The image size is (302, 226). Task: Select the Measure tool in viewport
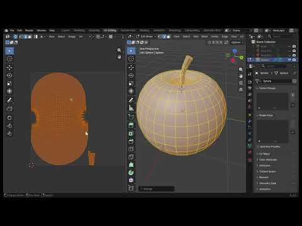pyautogui.click(x=131, y=108)
